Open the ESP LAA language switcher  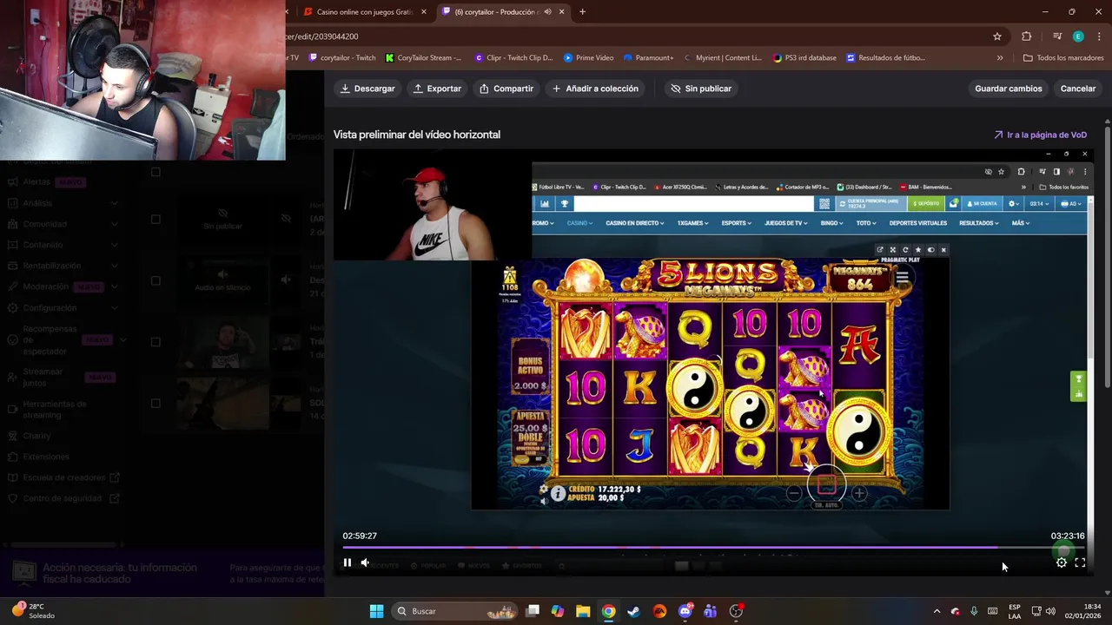(x=1015, y=611)
